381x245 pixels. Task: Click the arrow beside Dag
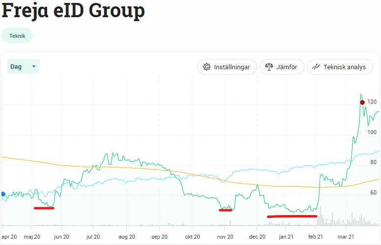pyautogui.click(x=33, y=66)
